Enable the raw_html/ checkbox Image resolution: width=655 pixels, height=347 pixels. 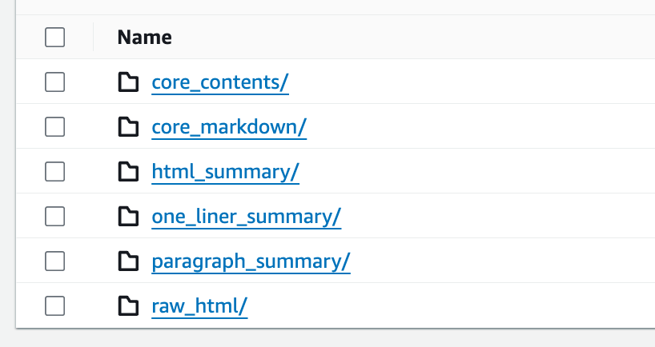pyautogui.click(x=54, y=305)
